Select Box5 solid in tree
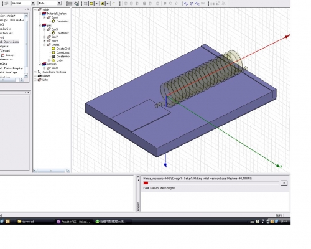The width and height of the screenshot is (311, 249). [x=55, y=29]
